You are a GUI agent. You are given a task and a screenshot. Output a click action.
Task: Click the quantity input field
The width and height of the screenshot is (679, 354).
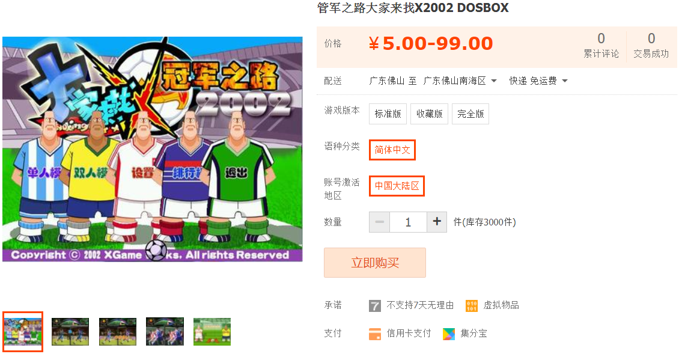point(408,222)
